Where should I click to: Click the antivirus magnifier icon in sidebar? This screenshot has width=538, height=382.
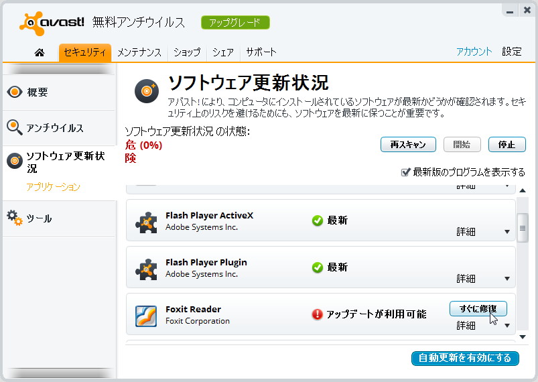15,127
